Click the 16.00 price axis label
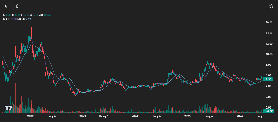Image resolution: width=278 pixels, height=122 pixels. coord(269,22)
